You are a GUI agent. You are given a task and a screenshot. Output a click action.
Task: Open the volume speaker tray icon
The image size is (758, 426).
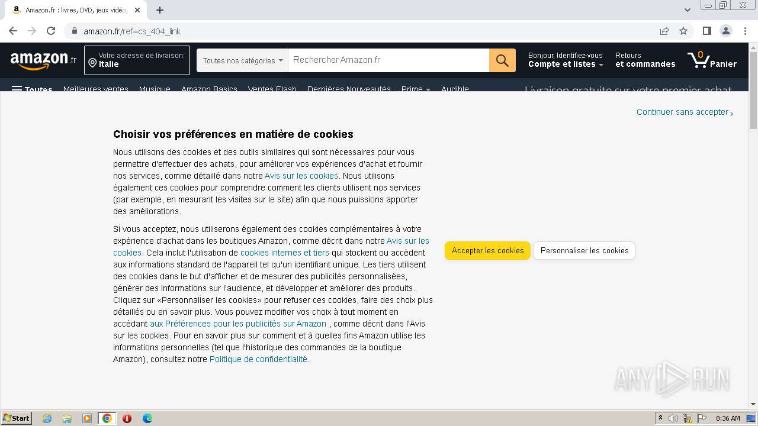[x=673, y=418]
